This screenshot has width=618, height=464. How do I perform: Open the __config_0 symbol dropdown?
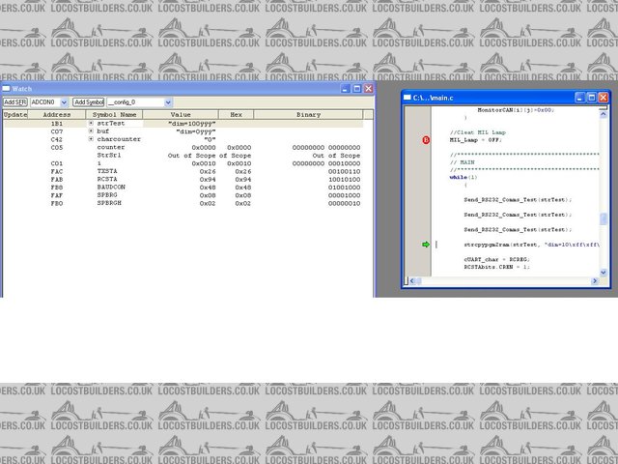tap(168, 101)
